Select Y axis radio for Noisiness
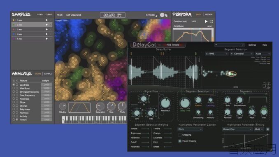 click(x=17, y=99)
